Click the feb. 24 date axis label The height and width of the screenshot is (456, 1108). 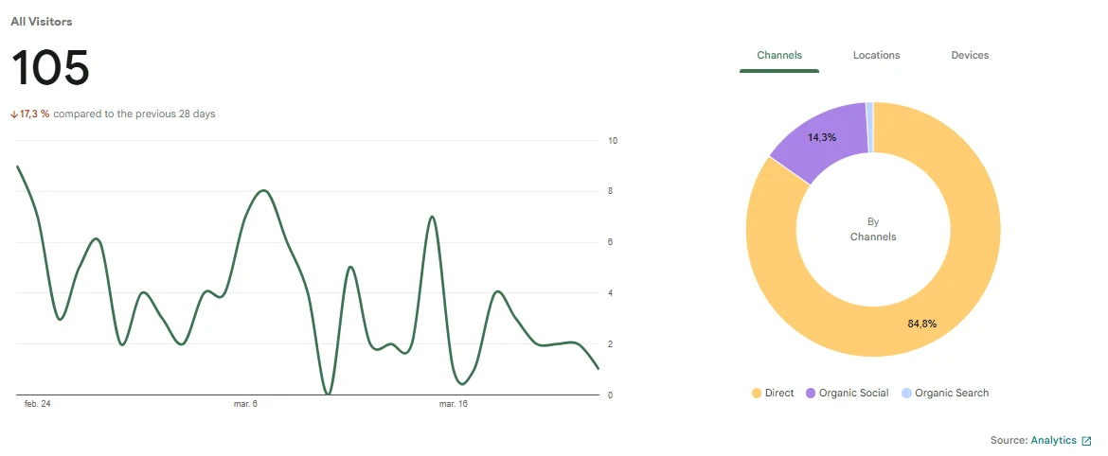point(37,404)
